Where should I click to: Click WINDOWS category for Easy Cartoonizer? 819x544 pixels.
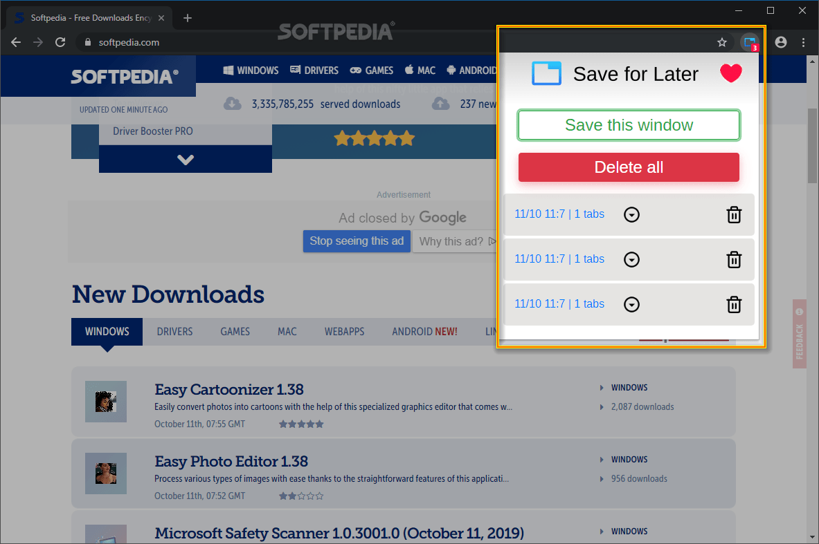629,388
